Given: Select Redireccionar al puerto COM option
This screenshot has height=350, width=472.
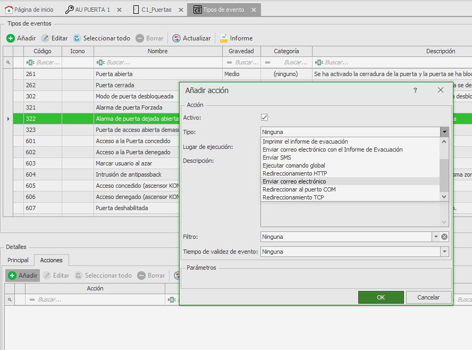Looking at the screenshot, I should pos(350,189).
